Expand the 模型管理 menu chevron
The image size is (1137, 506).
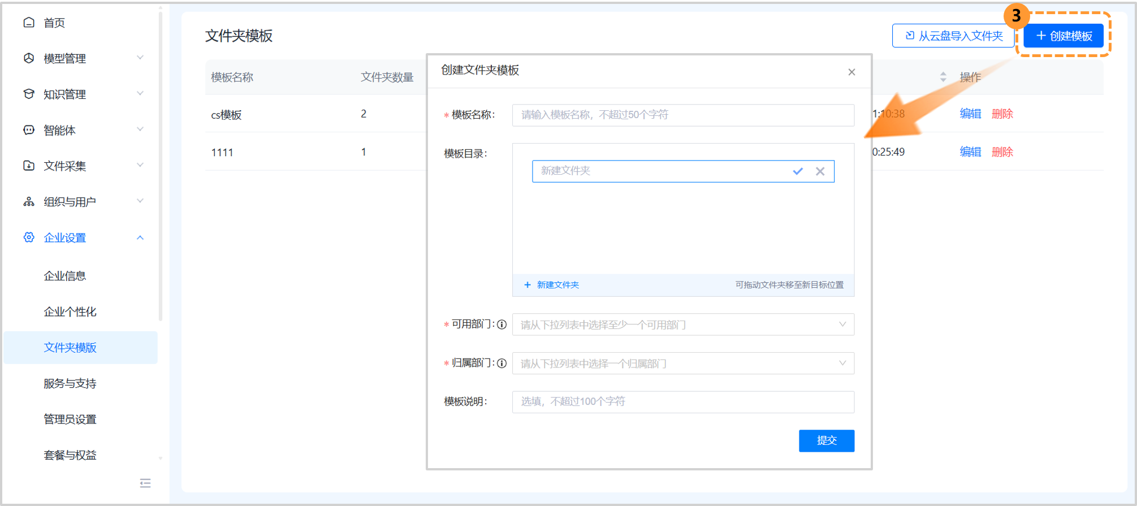140,58
